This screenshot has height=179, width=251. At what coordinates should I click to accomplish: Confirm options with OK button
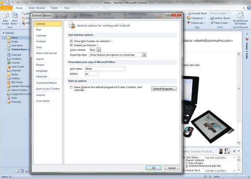click(153, 168)
